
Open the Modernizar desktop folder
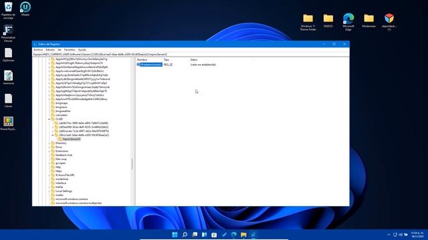[x=368, y=21]
